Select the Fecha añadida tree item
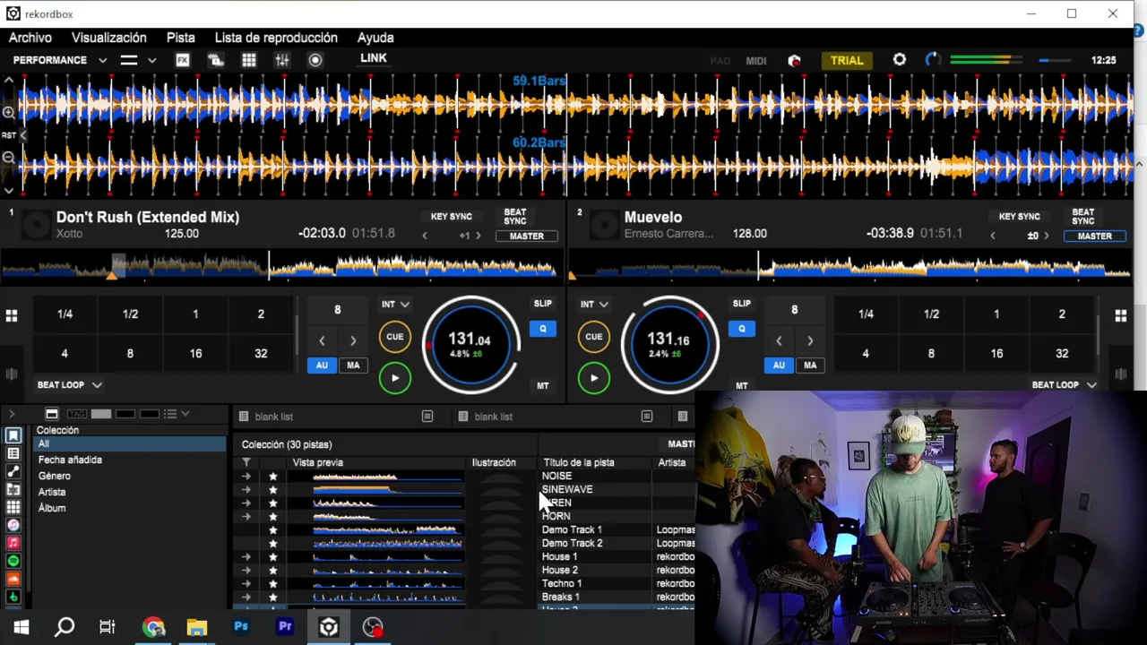 (x=70, y=460)
